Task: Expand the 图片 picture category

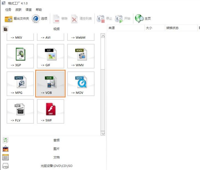Action: click(x=56, y=149)
